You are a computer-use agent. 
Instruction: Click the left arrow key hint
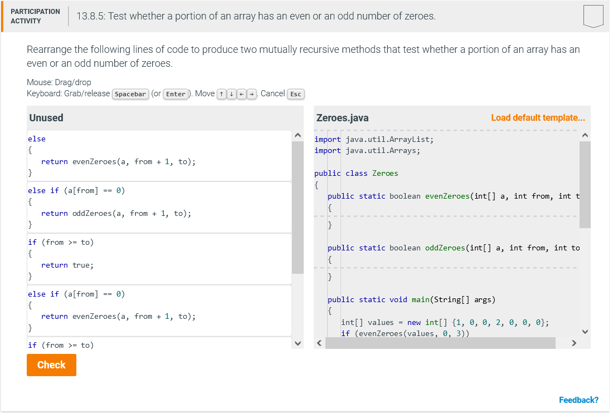(x=243, y=95)
